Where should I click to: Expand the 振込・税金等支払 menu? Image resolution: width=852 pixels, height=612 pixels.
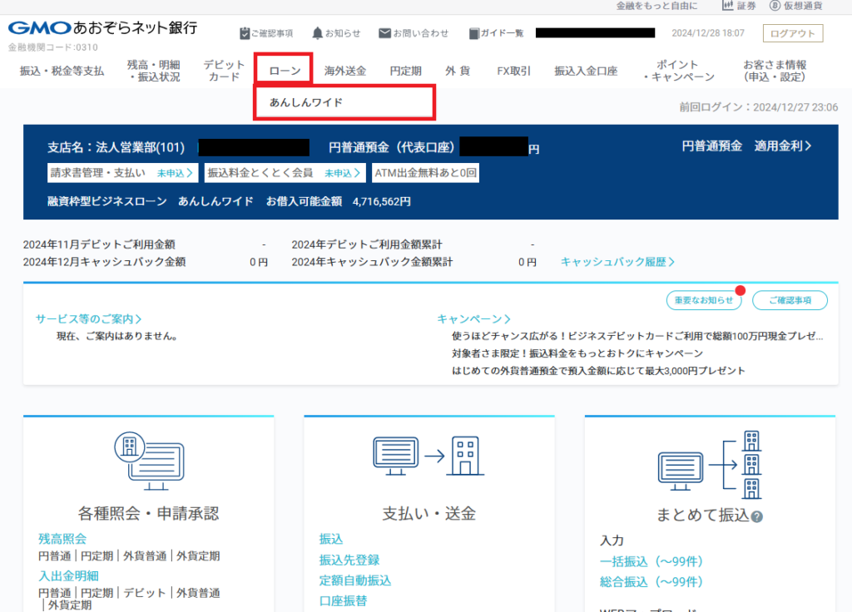[x=62, y=71]
